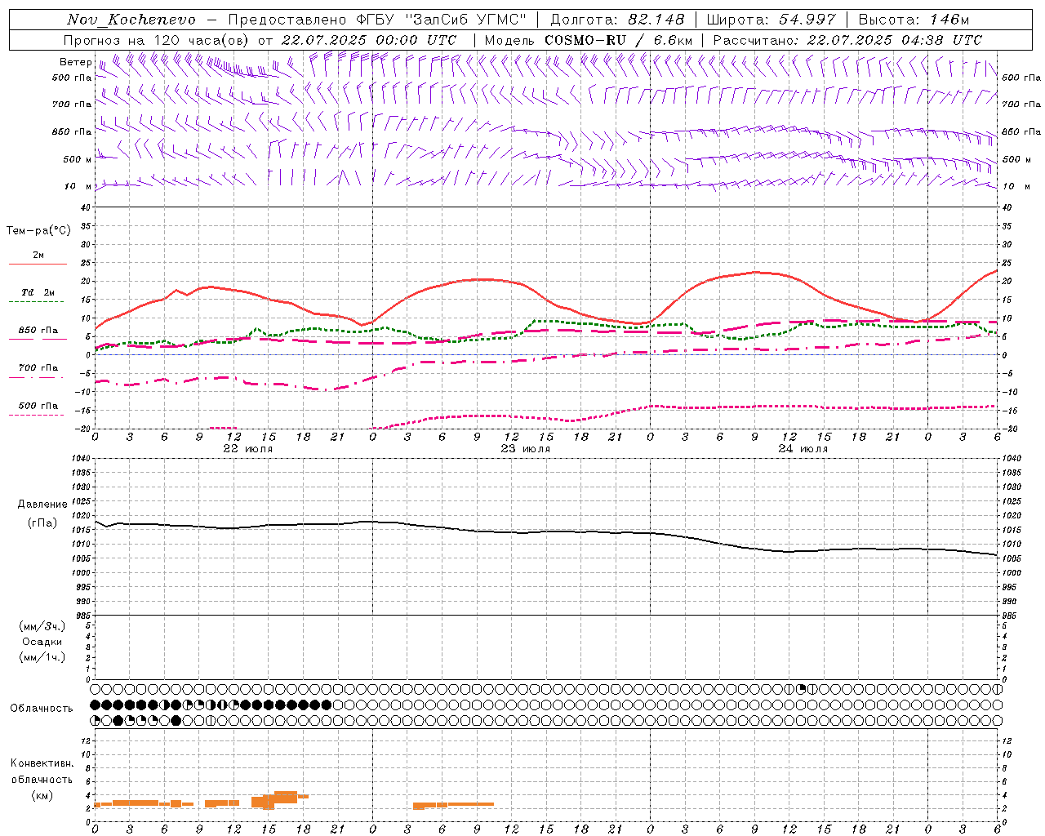Click the Td 2м dew point legend entry
The image size is (1045, 836).
tap(38, 292)
